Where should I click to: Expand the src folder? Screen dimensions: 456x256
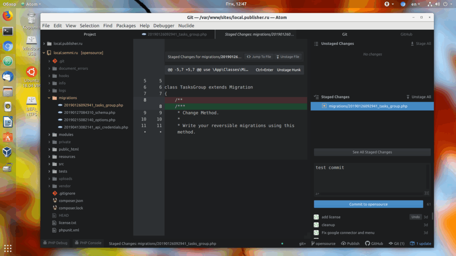pos(49,164)
